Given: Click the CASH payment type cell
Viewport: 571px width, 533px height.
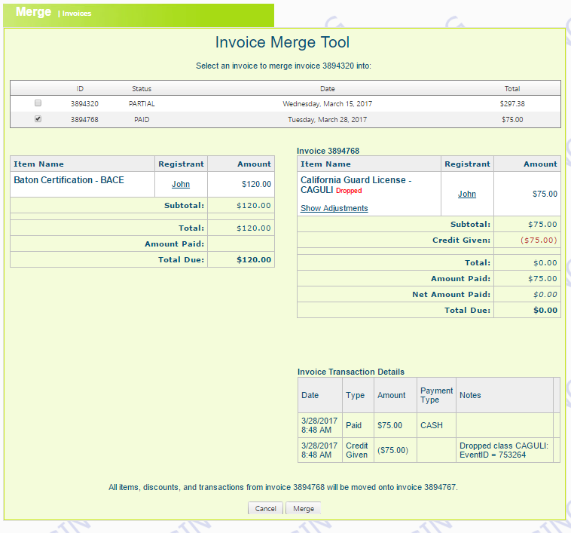Looking at the screenshot, I should pos(432,425).
